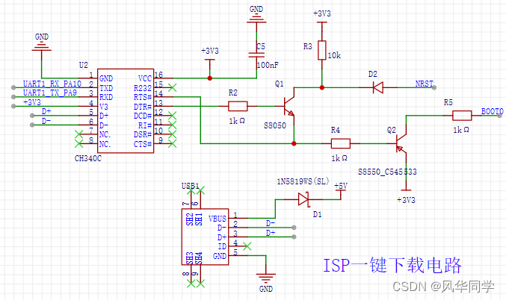Click the CH340C part name text
This screenshot has height=300, width=506.
point(87,158)
